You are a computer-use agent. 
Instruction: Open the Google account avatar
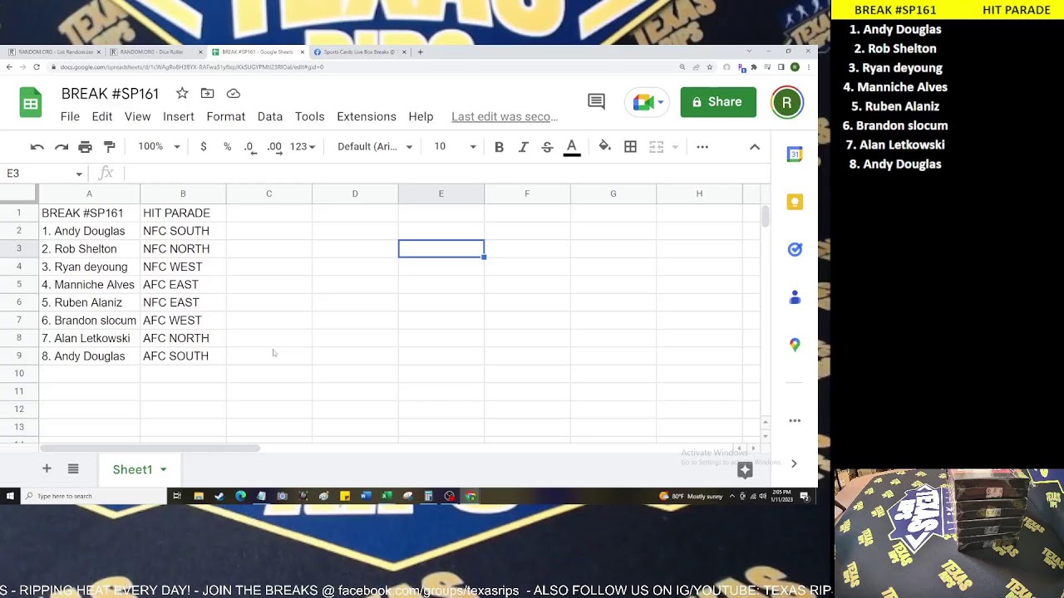point(787,102)
